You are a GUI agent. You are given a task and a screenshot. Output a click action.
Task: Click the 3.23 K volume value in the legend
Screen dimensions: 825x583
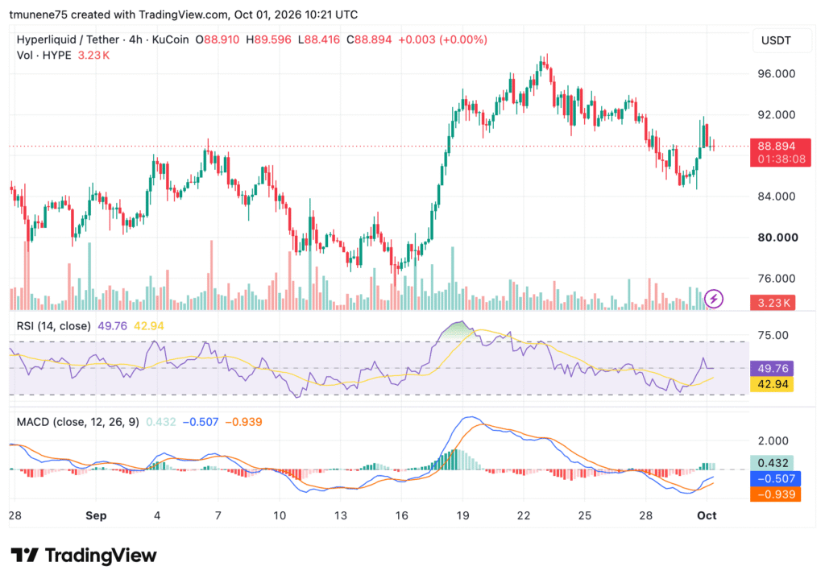pyautogui.click(x=93, y=56)
